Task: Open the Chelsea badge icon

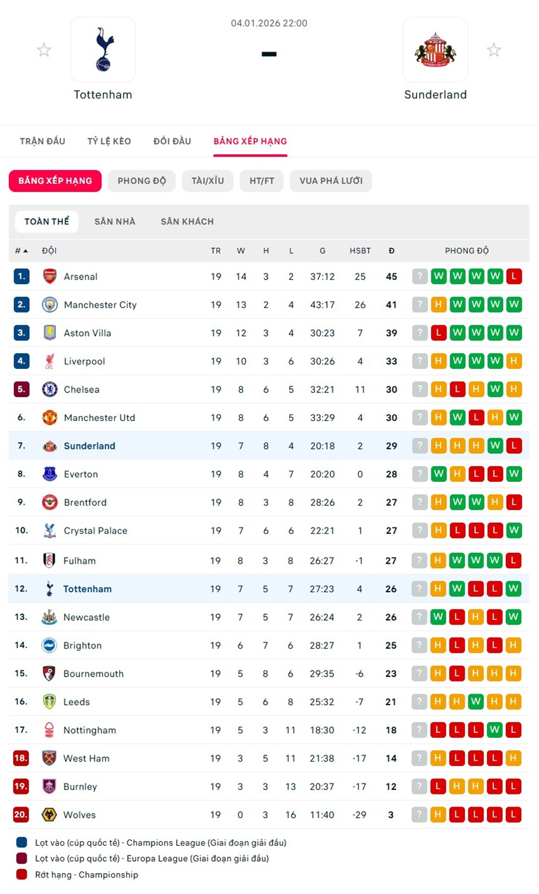Action: tap(49, 389)
